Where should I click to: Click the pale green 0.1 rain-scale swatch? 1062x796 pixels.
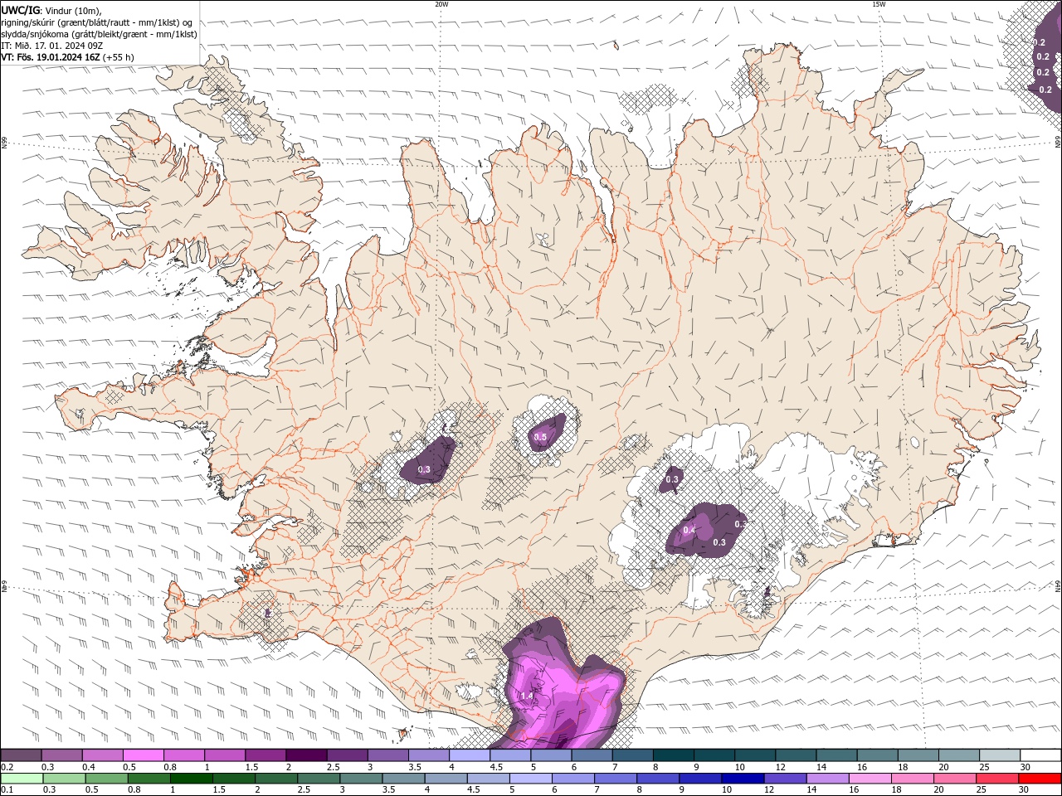(22, 779)
